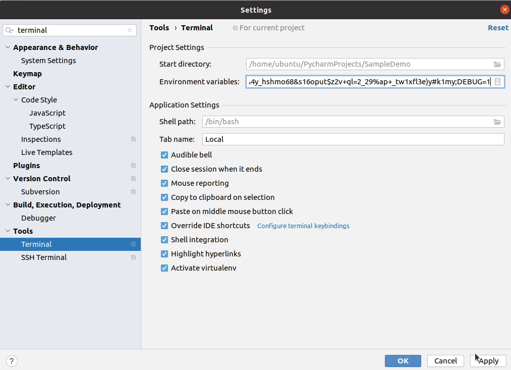Open the Environment variables editor icon
The height and width of the screenshot is (370, 511).
point(497,81)
